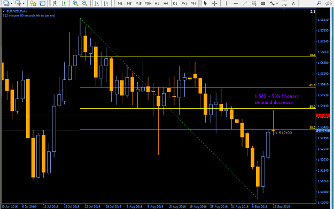Viewport: 334px width, 209px height.
Task: Select the M15 timeframe
Action: click(x=138, y=3)
